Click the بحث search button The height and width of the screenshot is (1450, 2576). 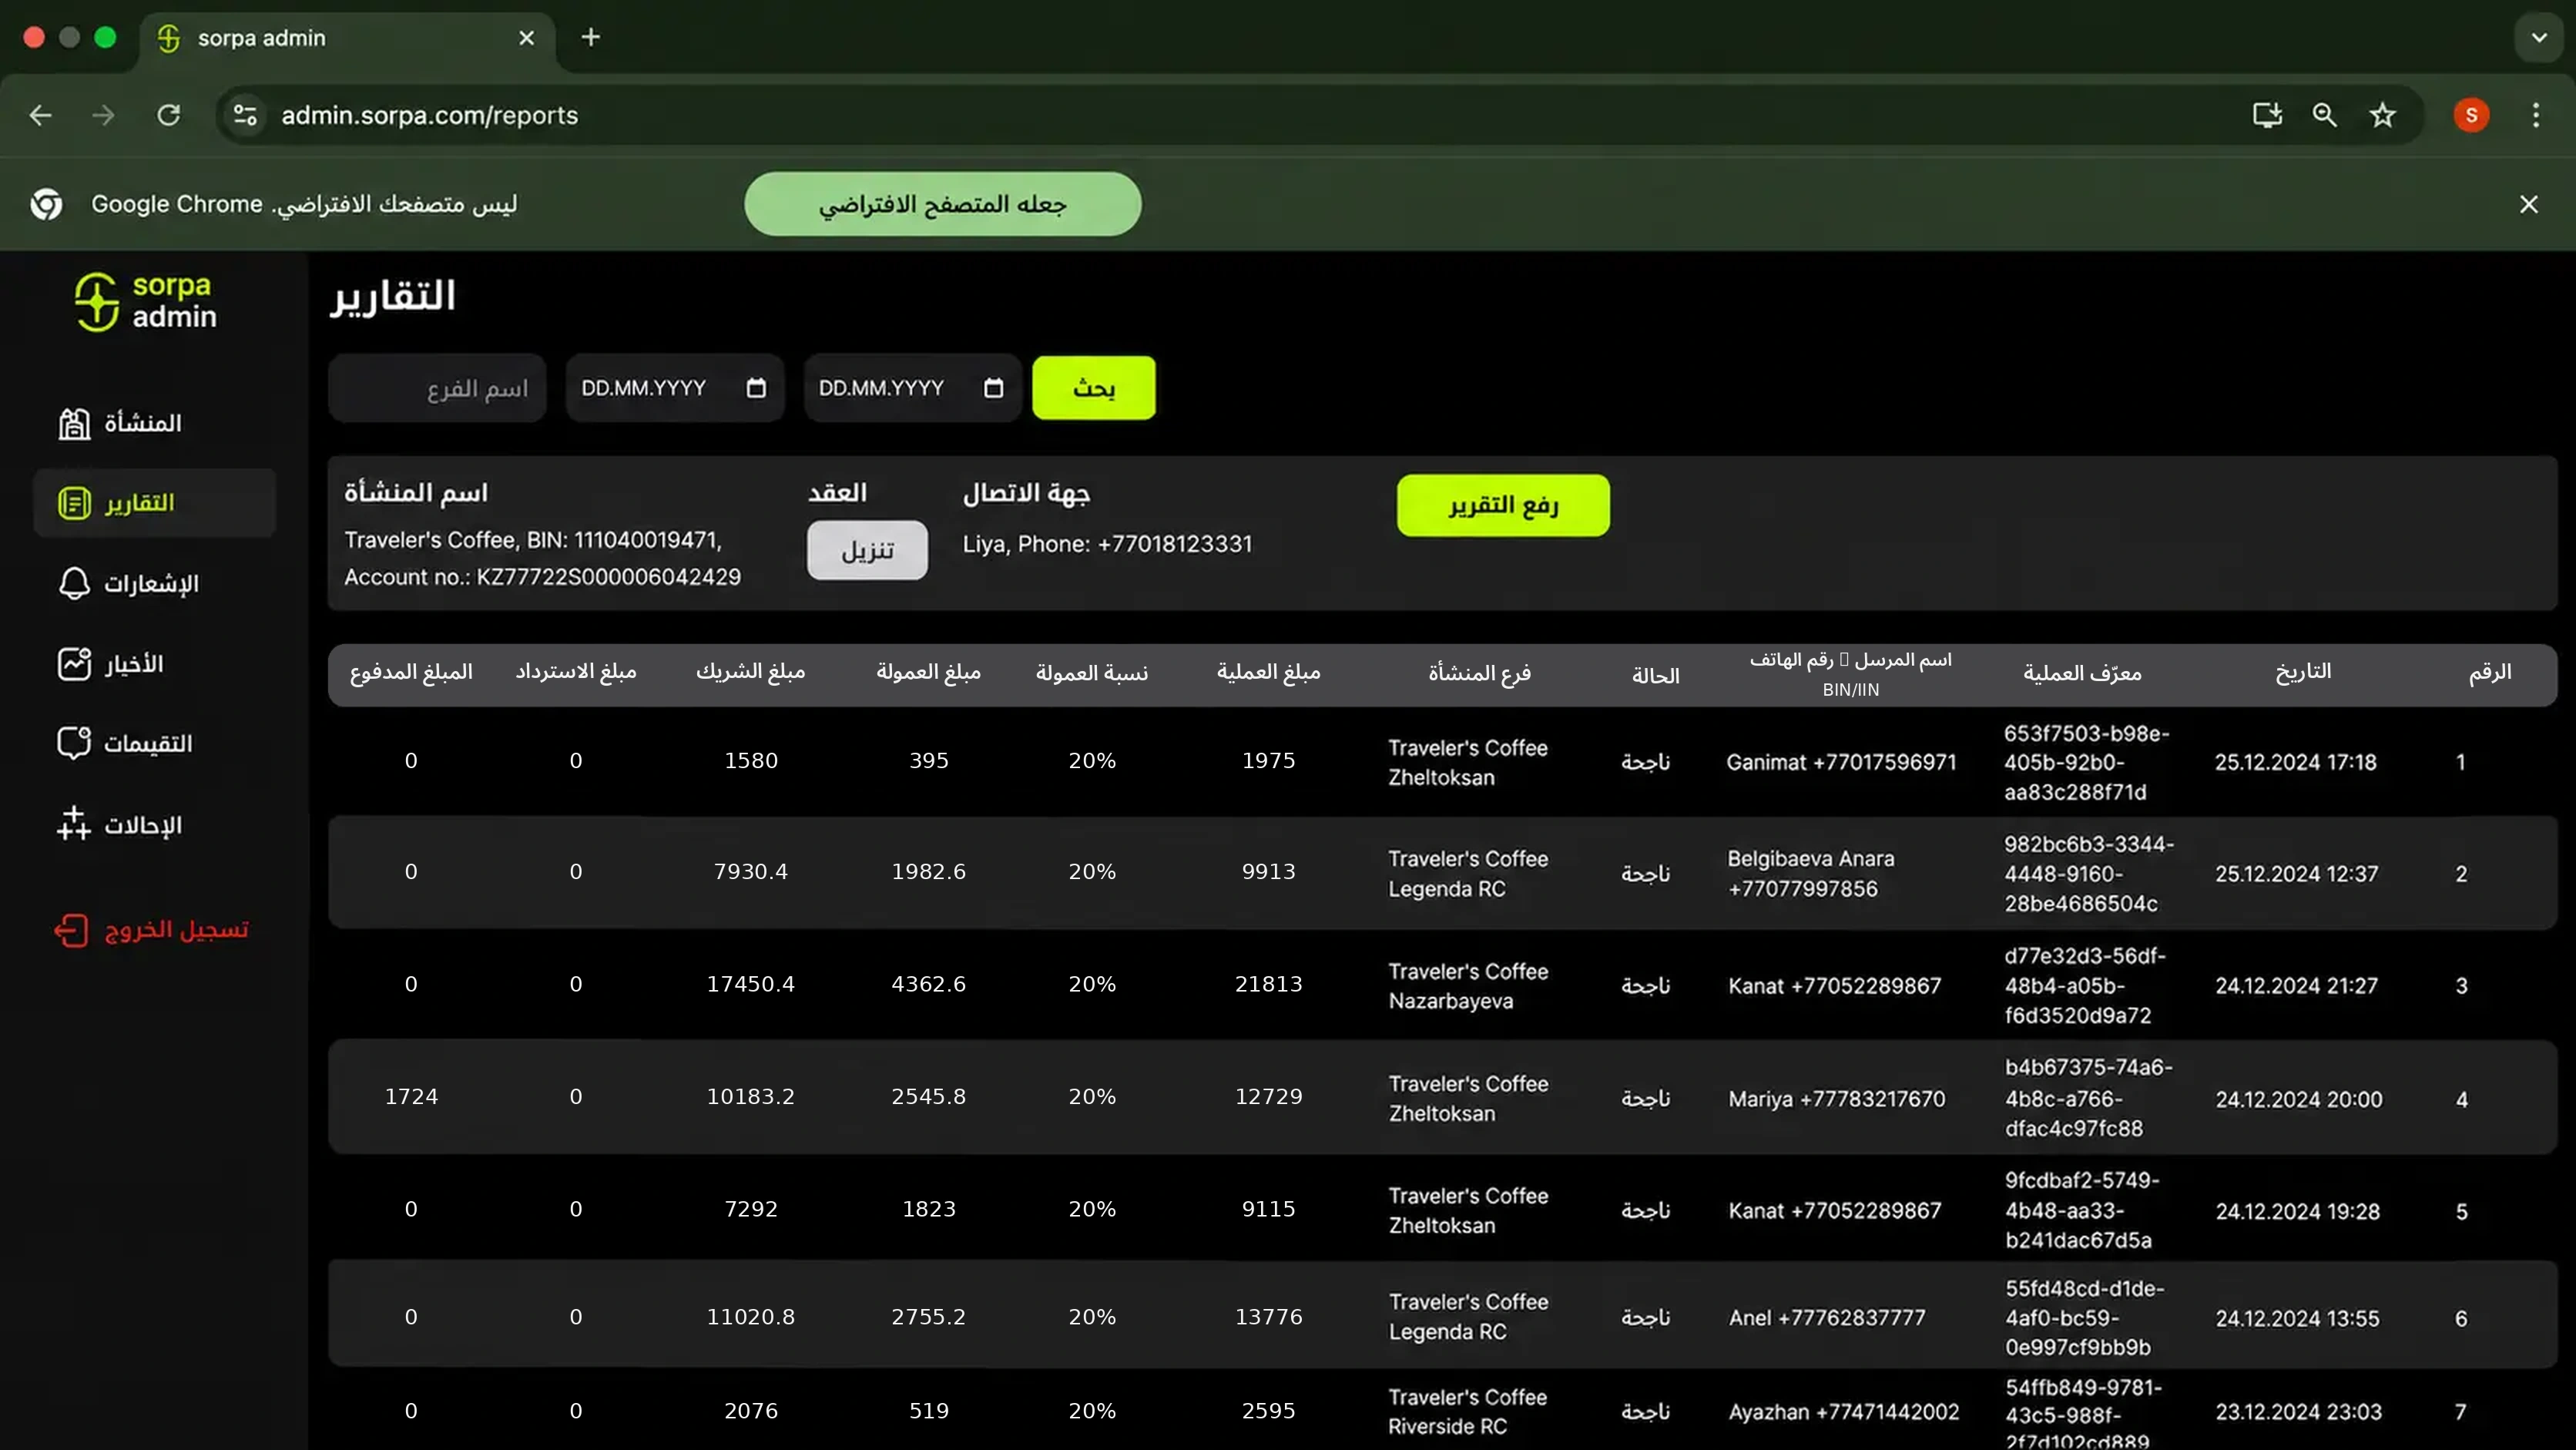tap(1094, 388)
